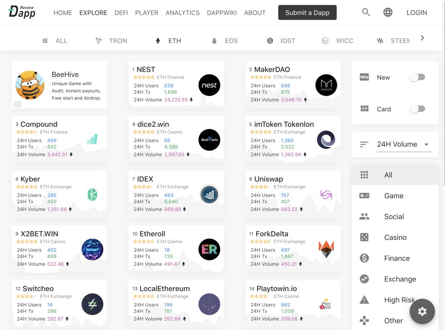This screenshot has height=330, width=445.
Task: Toggle the New dapps switch
Action: tap(417, 77)
